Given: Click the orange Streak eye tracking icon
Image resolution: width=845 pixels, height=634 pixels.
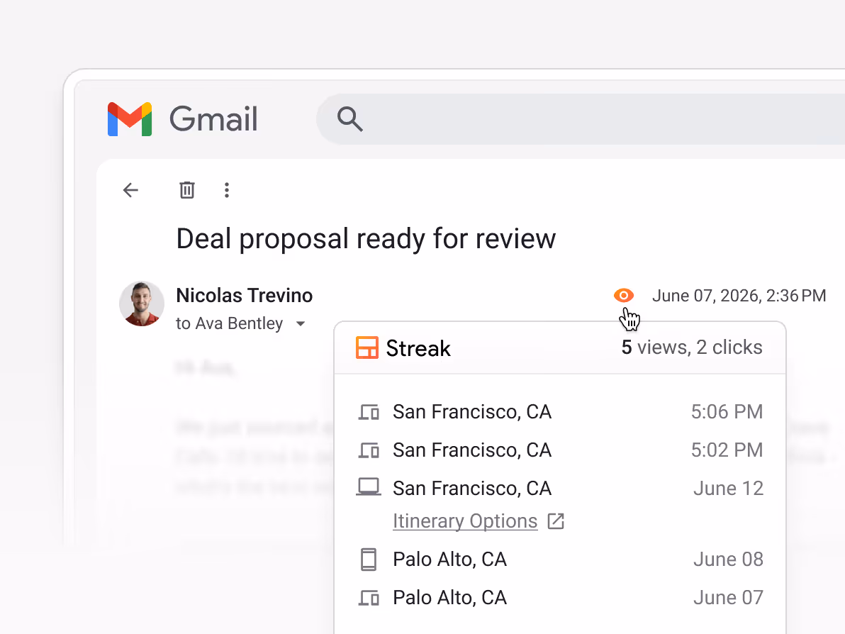Looking at the screenshot, I should [x=624, y=296].
